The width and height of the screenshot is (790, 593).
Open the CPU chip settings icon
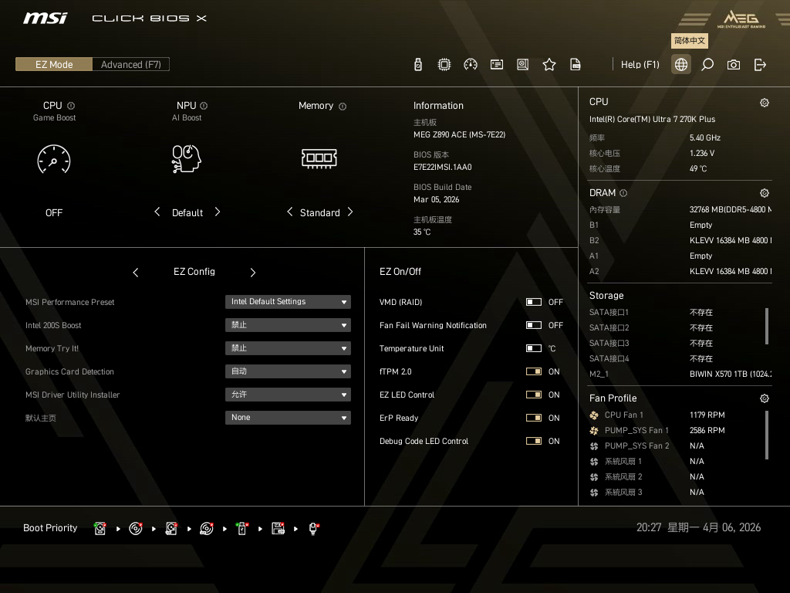coord(444,65)
